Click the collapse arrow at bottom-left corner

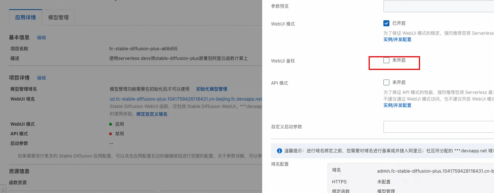click(3, 190)
